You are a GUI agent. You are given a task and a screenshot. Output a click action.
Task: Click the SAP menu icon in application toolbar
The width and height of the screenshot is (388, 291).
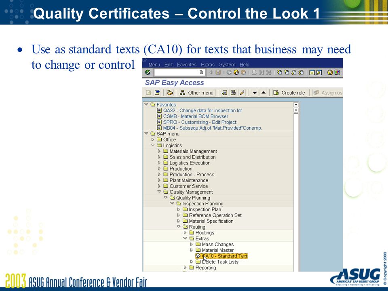pyautogui.click(x=157, y=93)
